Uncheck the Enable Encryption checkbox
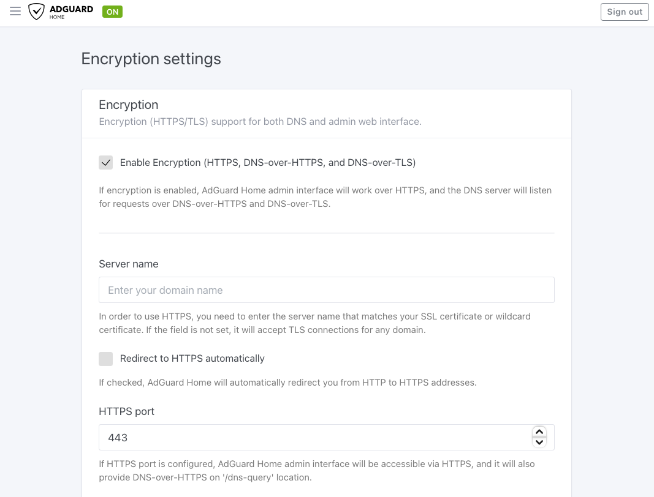654x497 pixels. (x=106, y=162)
